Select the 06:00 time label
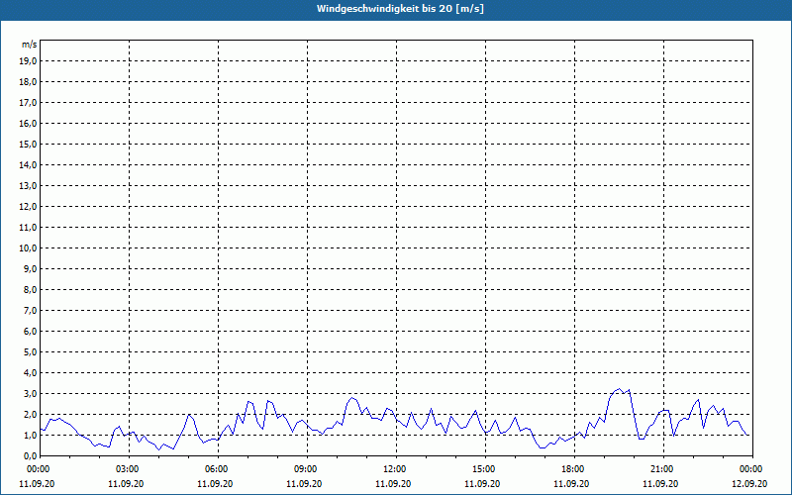Viewport: 792px width, 495px height. tap(218, 469)
